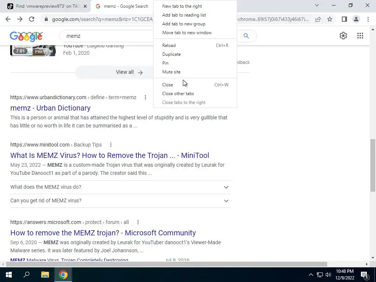The height and width of the screenshot is (282, 376).
Task: Select Close in the tab context menu
Action: point(195,85)
